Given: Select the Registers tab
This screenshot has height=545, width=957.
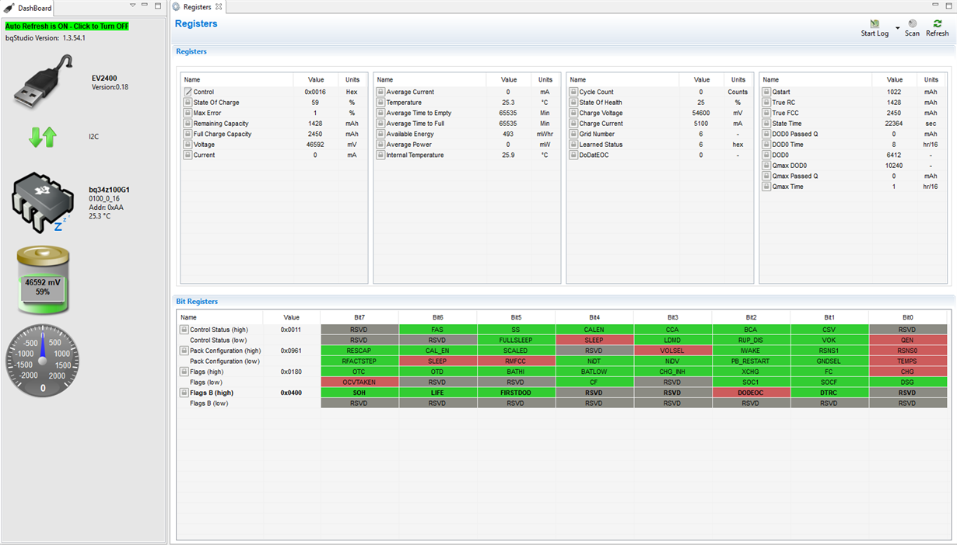Looking at the screenshot, I should coord(198,7).
